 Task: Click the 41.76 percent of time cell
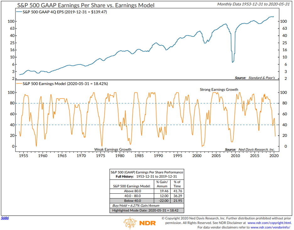point(178,191)
